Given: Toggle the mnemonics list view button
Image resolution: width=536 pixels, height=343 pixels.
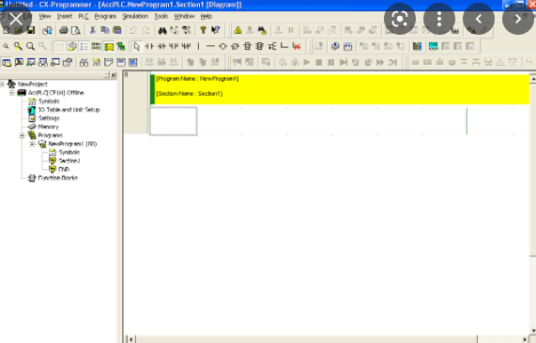Looking at the screenshot, I should [84, 46].
